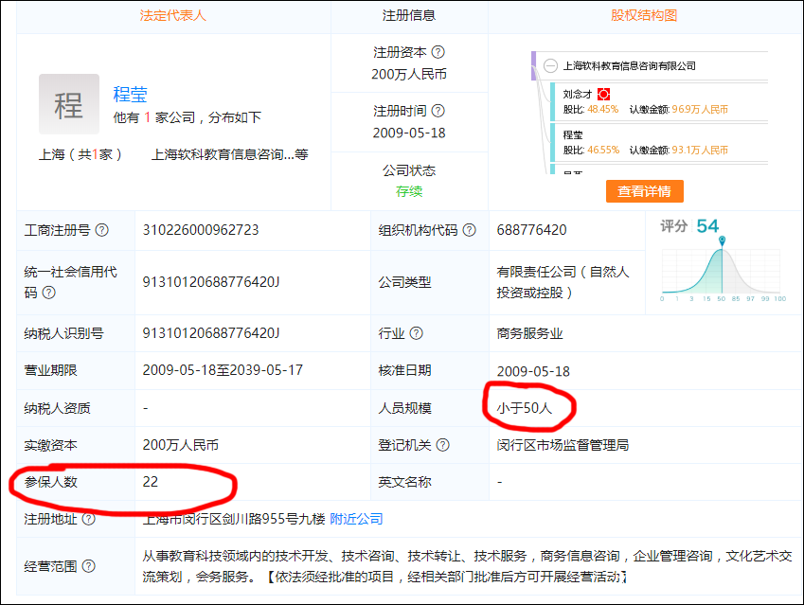
Task: Open the 股权结构图 header tab
Action: coord(644,15)
